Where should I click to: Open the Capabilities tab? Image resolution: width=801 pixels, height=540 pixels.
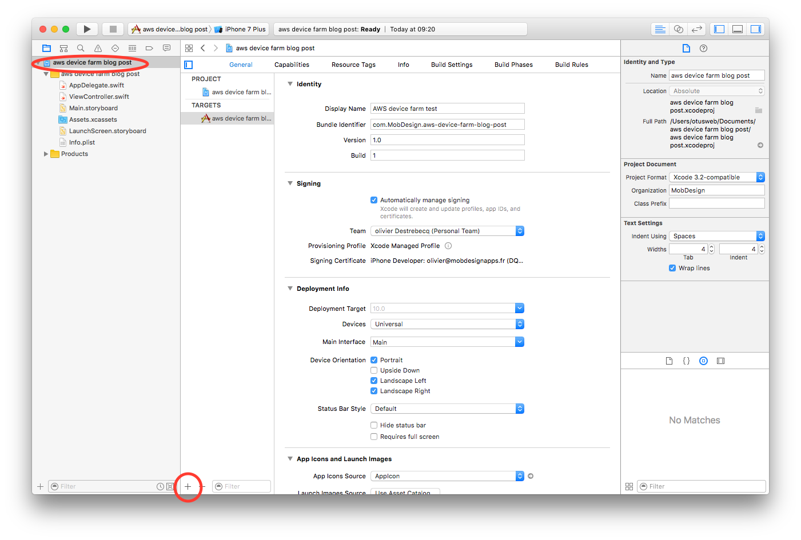coord(292,65)
